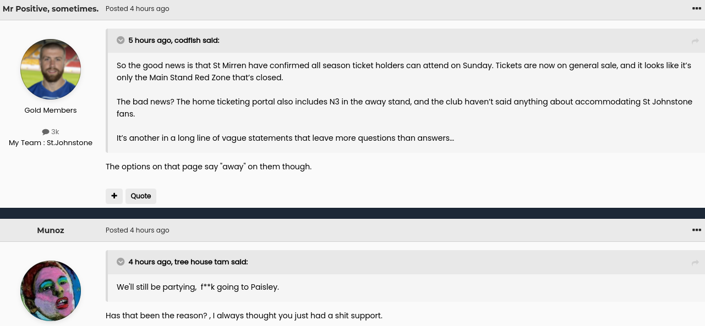Click first post's 'Posted 4 hours ago' timestamp

pyautogui.click(x=138, y=9)
